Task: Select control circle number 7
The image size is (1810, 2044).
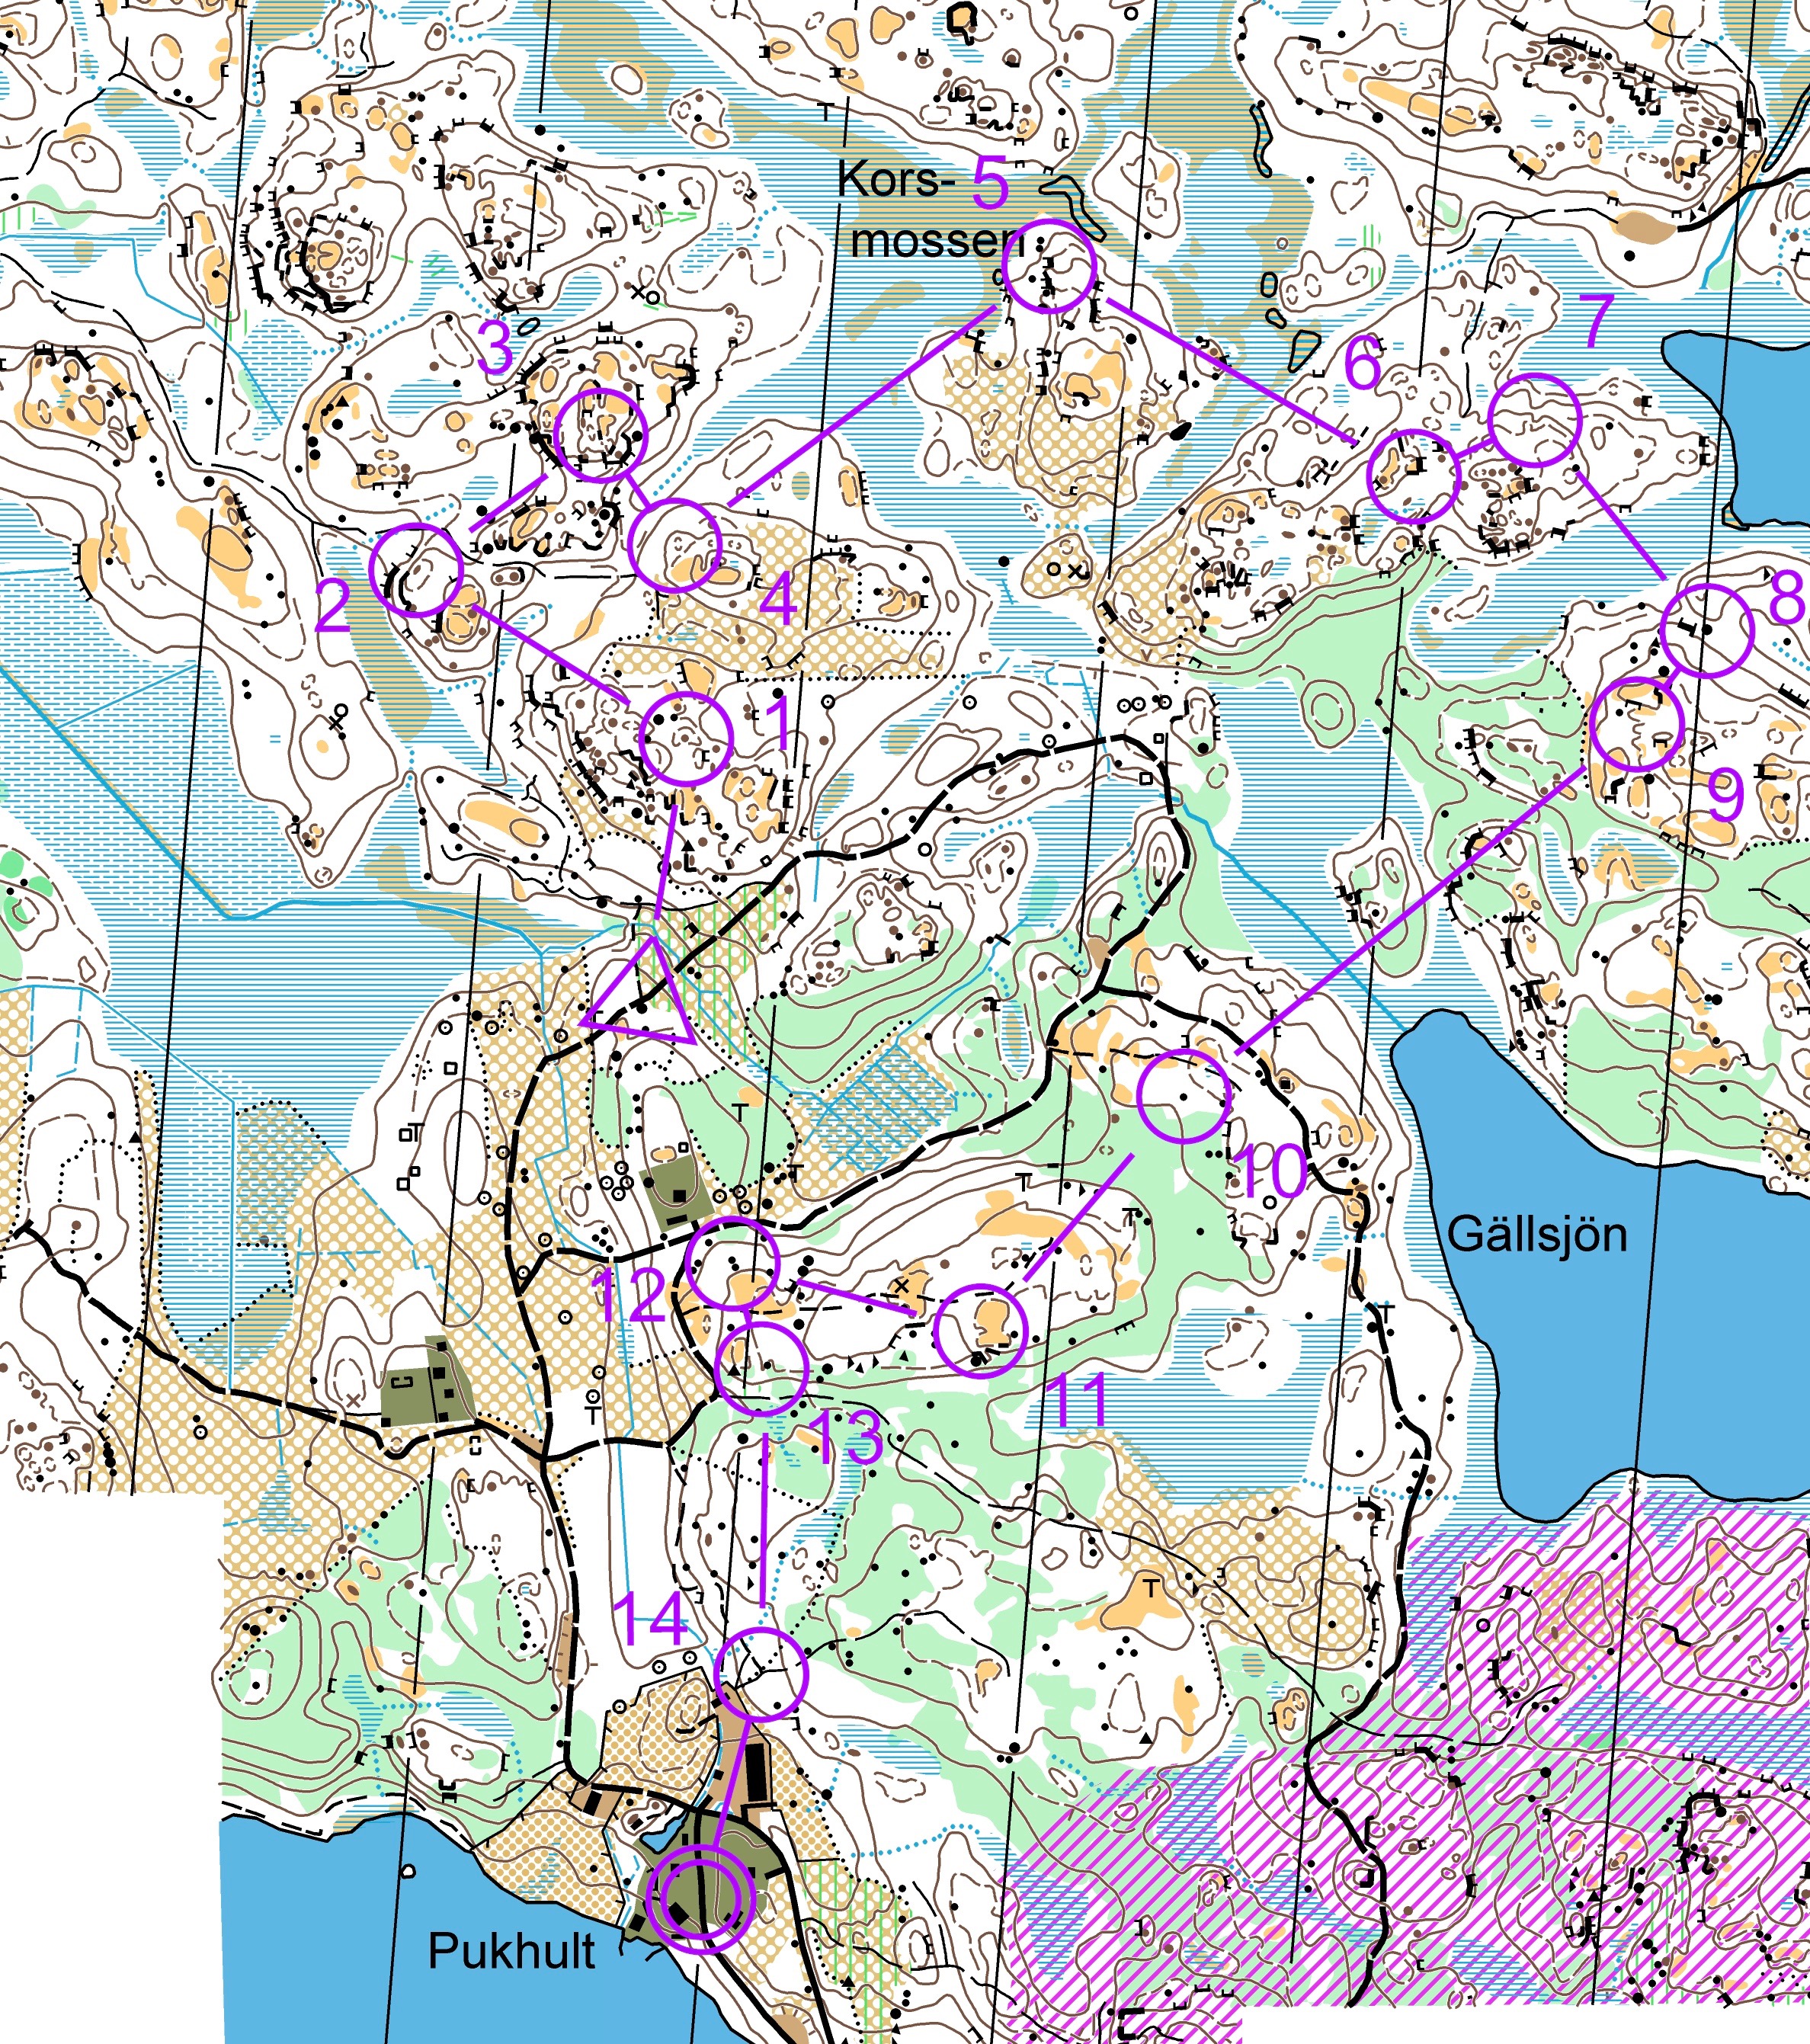Action: pyautogui.click(x=1535, y=420)
